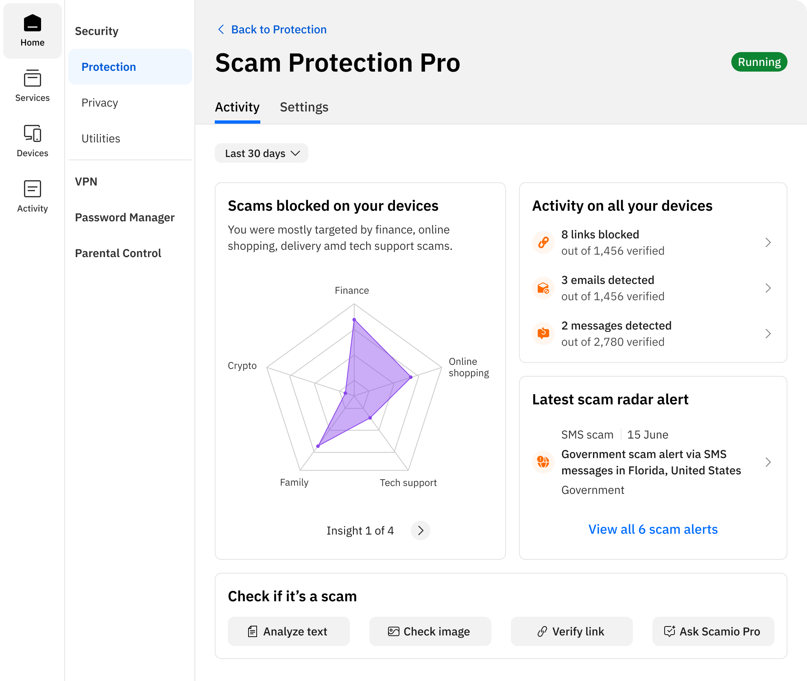Screen dimensions: 807x681
Task: Click the Back to Protection link
Action: tap(279, 29)
